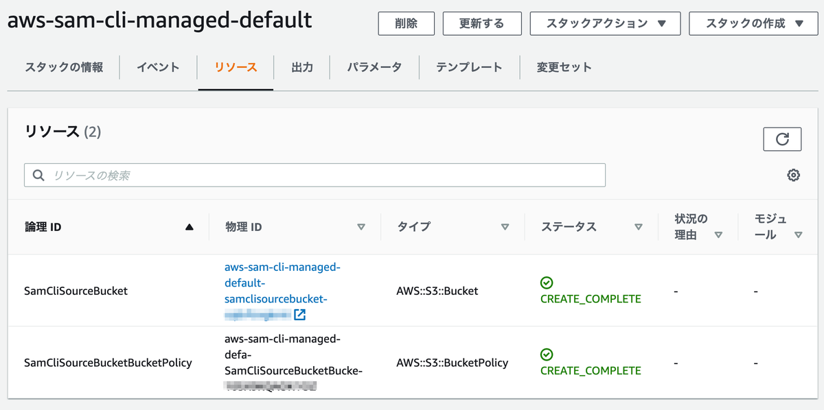Sort by モジュール column arrow
Image resolution: width=824 pixels, height=410 pixels.
coord(798,234)
